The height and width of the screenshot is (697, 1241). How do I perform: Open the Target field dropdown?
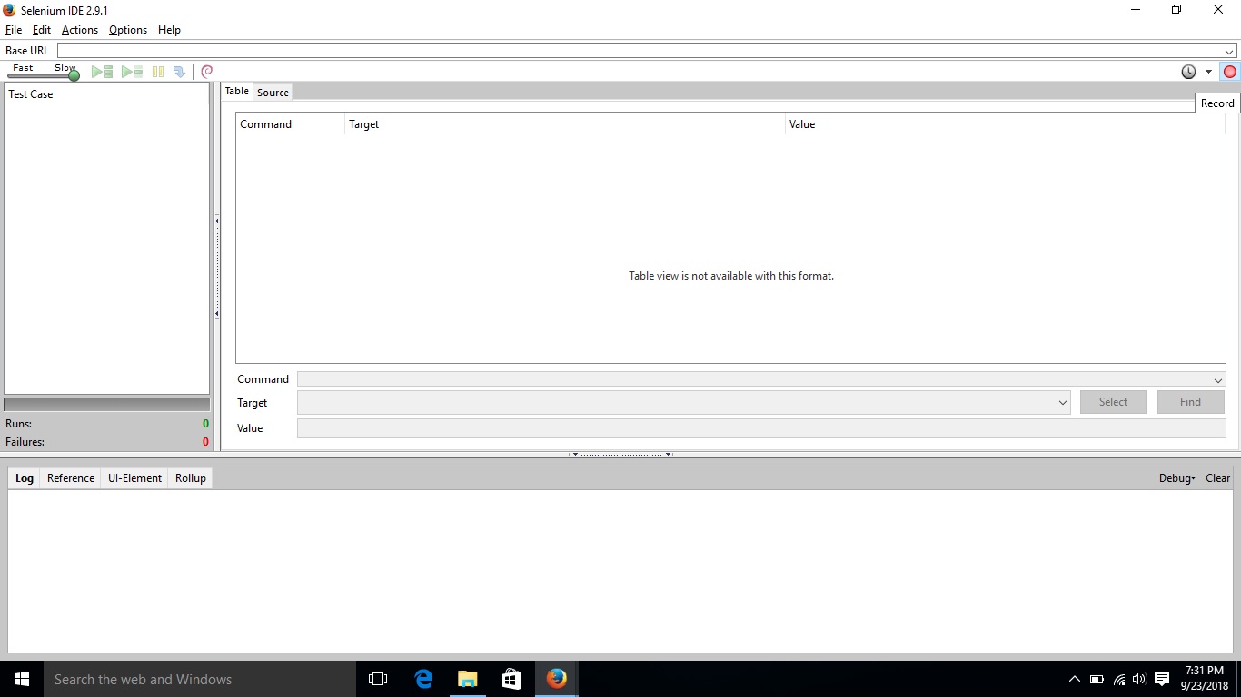(x=1062, y=402)
